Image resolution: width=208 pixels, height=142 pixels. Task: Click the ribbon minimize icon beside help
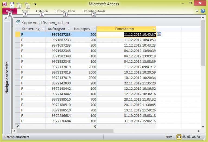197,11
